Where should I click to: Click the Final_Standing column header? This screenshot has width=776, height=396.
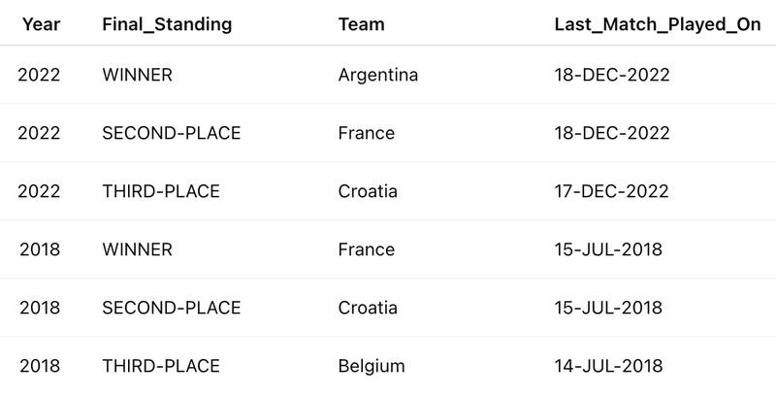(167, 24)
